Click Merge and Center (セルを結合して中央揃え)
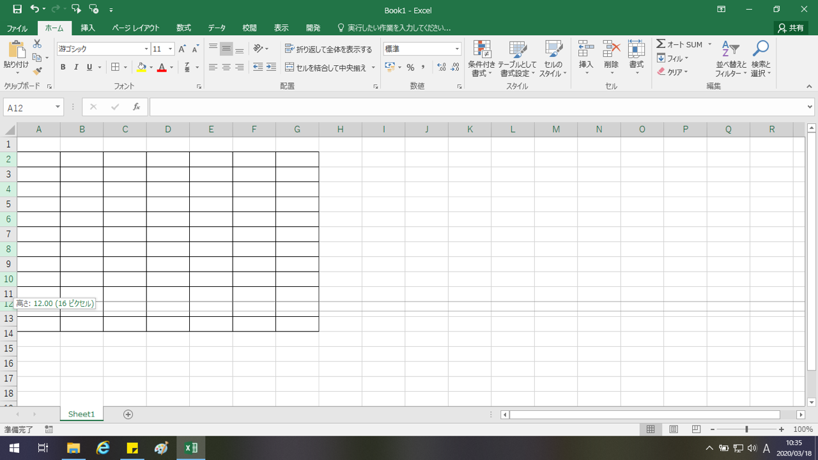Viewport: 818px width, 460px height. click(326, 67)
